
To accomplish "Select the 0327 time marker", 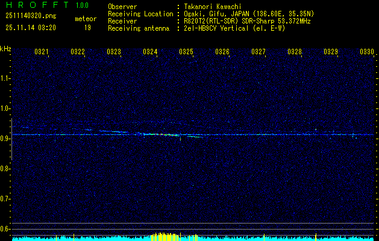I will (x=258, y=52).
